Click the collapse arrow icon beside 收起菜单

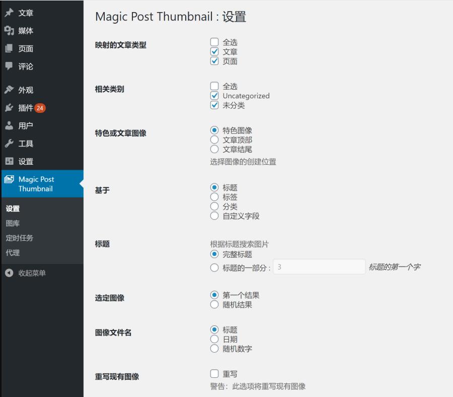[x=9, y=273]
